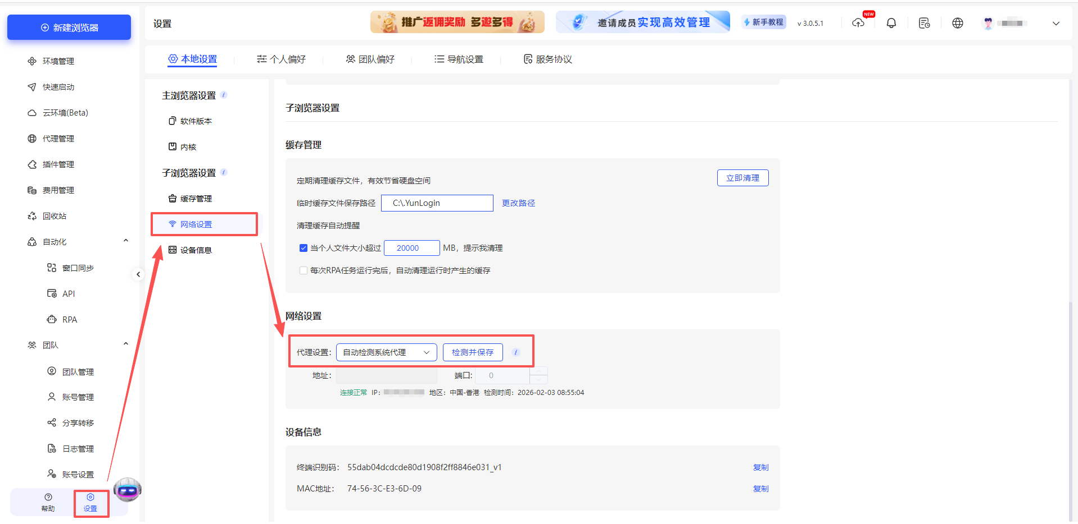Open 环境管理 in the sidebar

click(x=58, y=61)
